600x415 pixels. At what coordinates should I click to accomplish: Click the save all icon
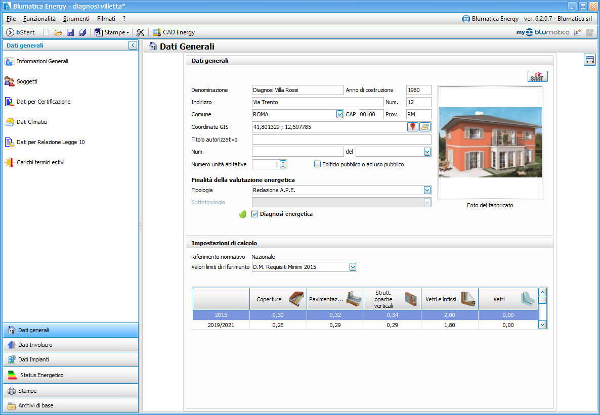click(82, 32)
